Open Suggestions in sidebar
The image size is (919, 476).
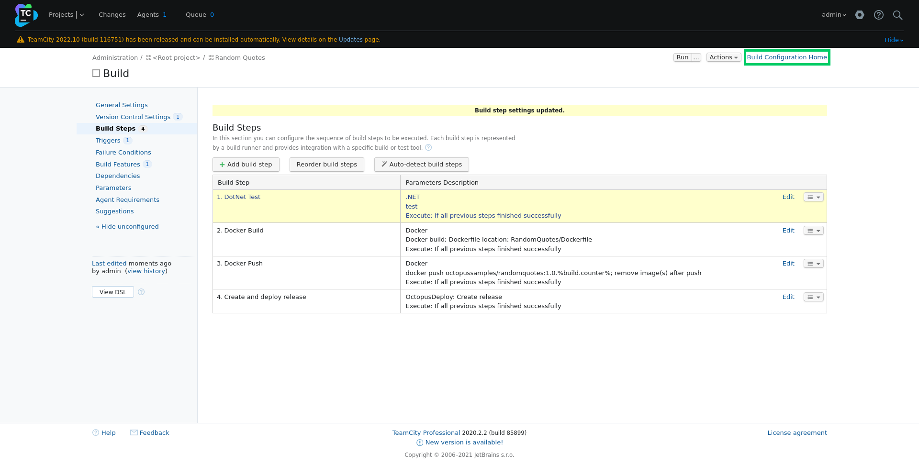point(114,211)
